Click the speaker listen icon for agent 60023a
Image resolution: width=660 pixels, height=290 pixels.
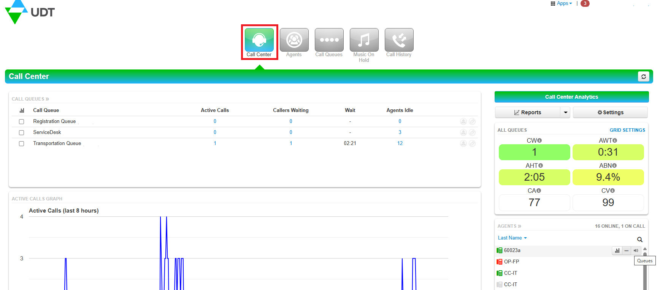point(636,251)
